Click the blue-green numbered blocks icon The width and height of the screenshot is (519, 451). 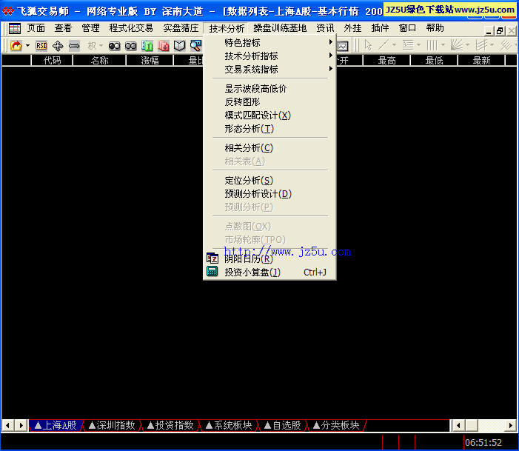pos(147,46)
